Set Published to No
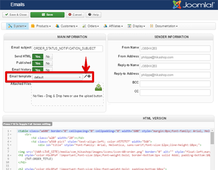Image resolution: width=218 pixels, height=170 pixels. point(48,63)
